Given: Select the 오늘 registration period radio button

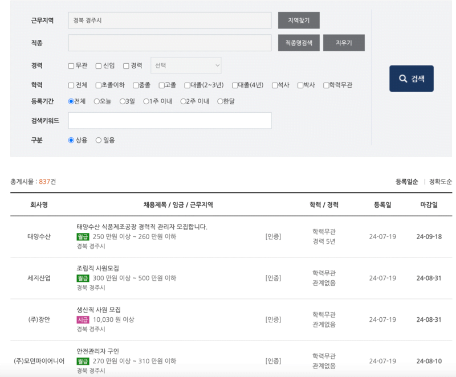Looking at the screenshot, I should tap(96, 102).
